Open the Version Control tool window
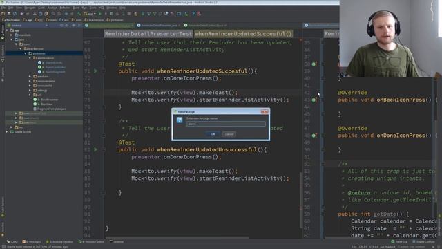The width and height of the screenshot is (442, 249). 92,242
